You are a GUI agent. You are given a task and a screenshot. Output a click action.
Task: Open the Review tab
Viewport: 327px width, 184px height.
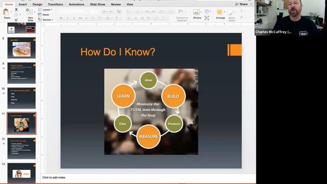click(116, 4)
